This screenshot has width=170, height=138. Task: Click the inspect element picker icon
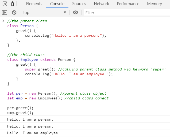[5, 4]
